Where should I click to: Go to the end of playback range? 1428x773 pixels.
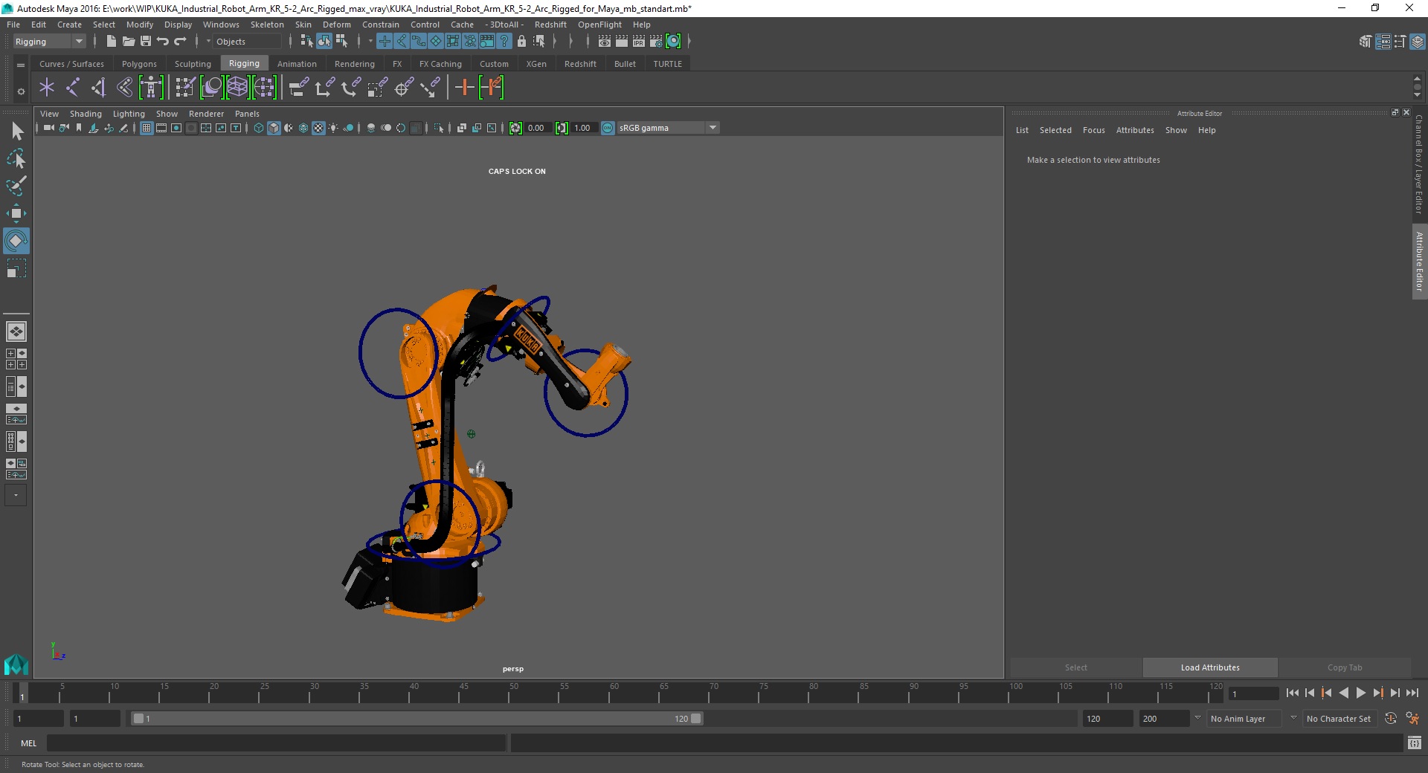tap(1412, 693)
